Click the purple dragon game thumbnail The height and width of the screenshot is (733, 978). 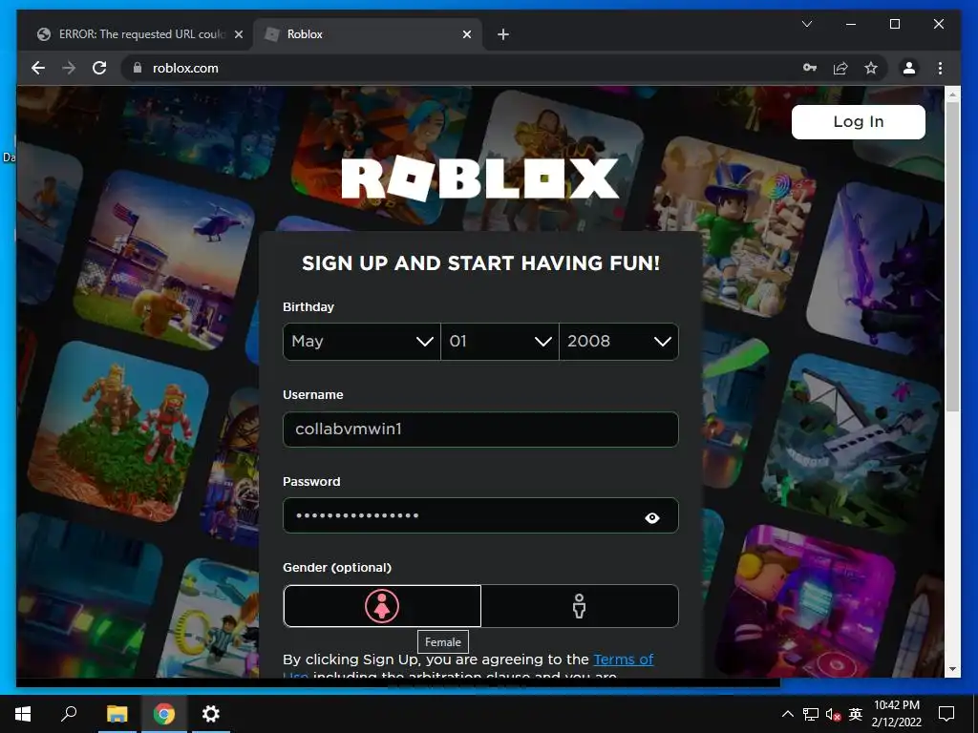coord(877,268)
